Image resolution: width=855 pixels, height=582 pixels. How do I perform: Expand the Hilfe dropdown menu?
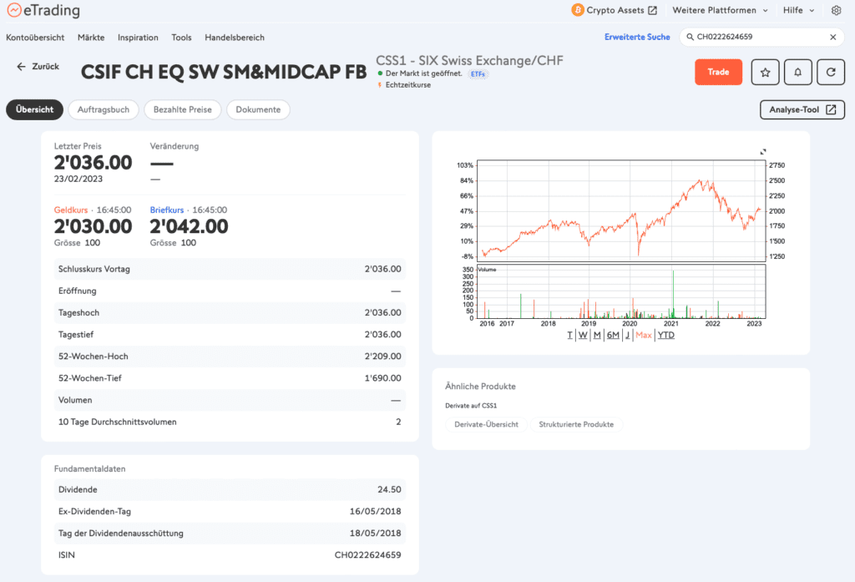pyautogui.click(x=798, y=10)
